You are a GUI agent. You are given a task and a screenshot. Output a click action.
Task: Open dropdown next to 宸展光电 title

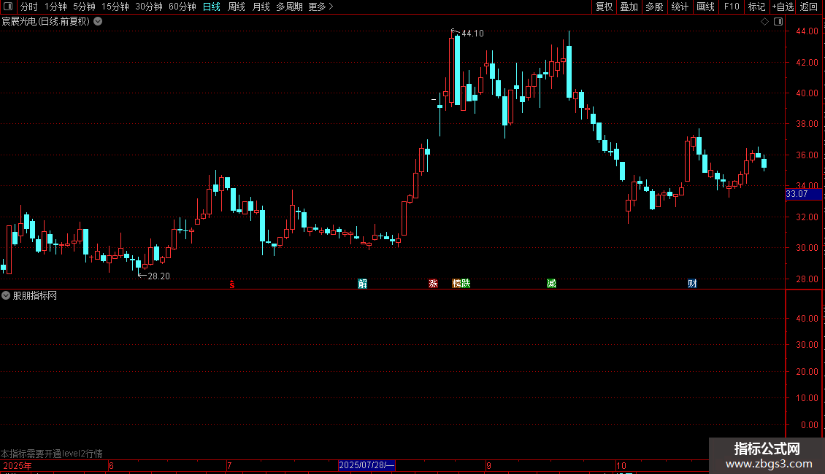[98, 22]
